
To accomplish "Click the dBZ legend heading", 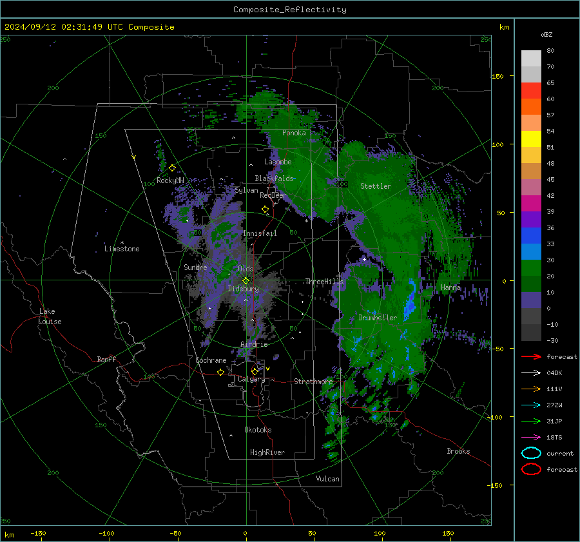I will 546,34.
